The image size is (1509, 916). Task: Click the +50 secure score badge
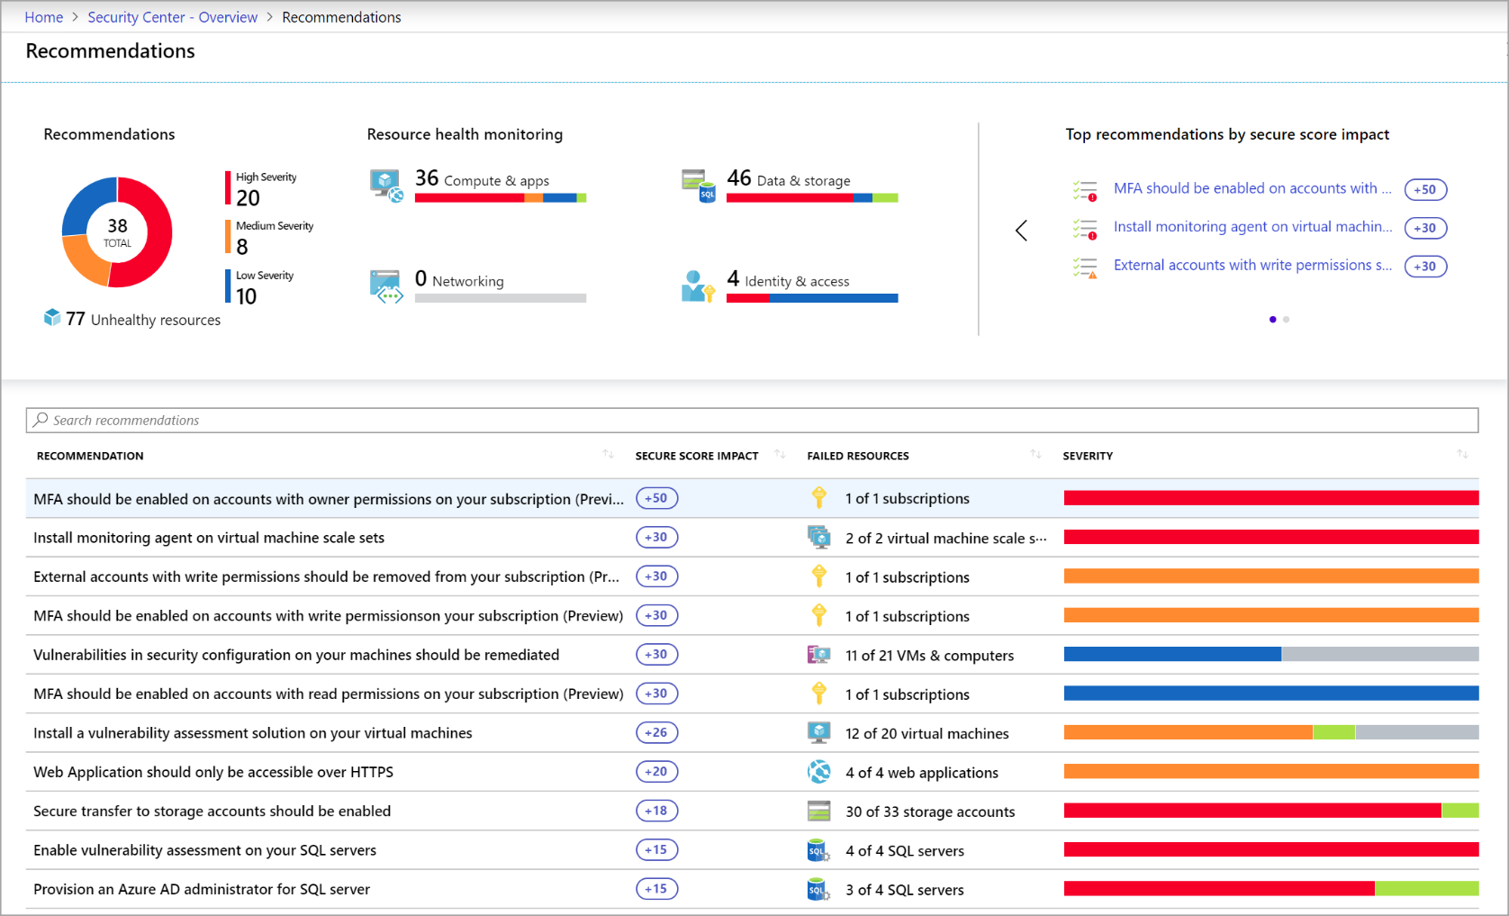656,497
